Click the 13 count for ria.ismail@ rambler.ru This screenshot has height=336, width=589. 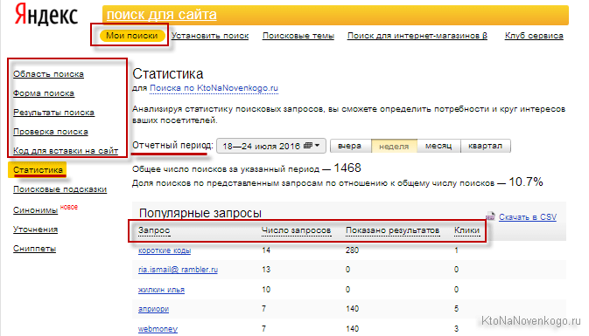click(x=266, y=270)
